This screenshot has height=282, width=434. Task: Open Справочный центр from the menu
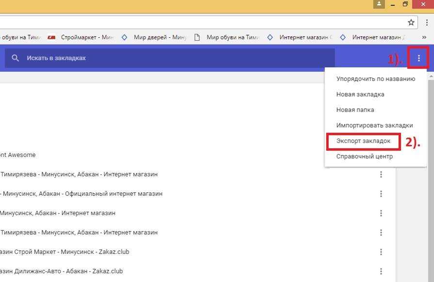pos(364,157)
